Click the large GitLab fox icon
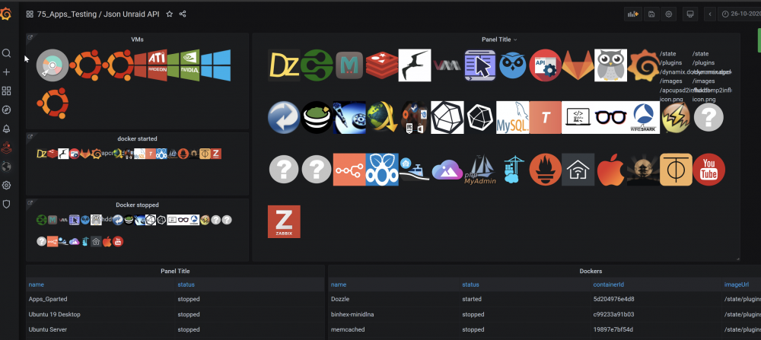Screen dimensions: 761x340 point(578,65)
